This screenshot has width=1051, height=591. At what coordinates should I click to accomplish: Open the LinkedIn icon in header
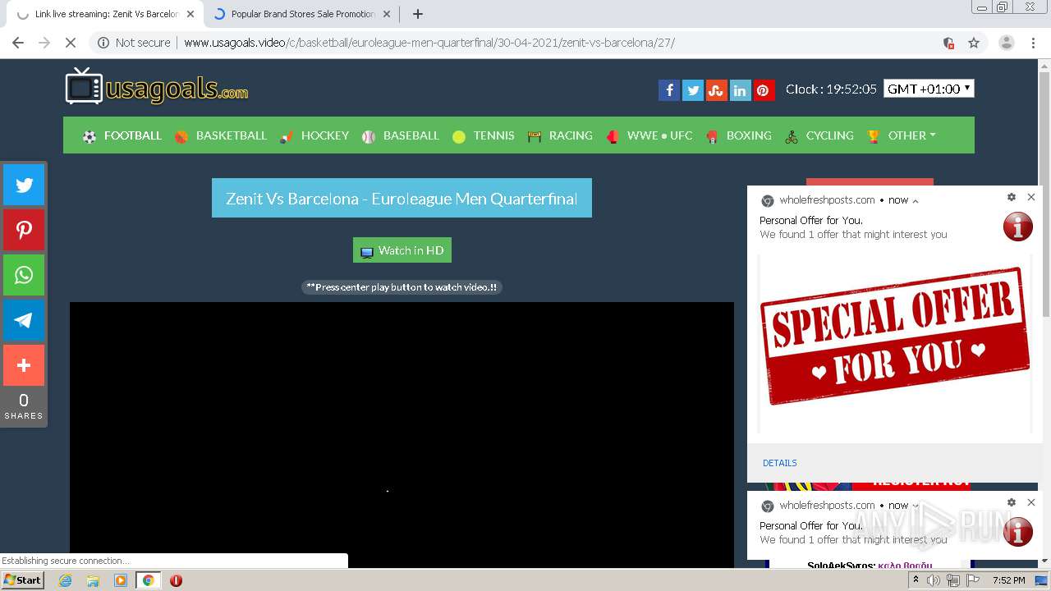[x=740, y=90]
